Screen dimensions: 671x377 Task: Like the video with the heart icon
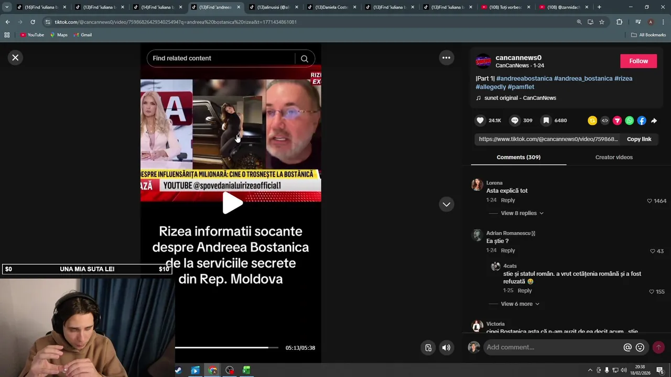480,120
